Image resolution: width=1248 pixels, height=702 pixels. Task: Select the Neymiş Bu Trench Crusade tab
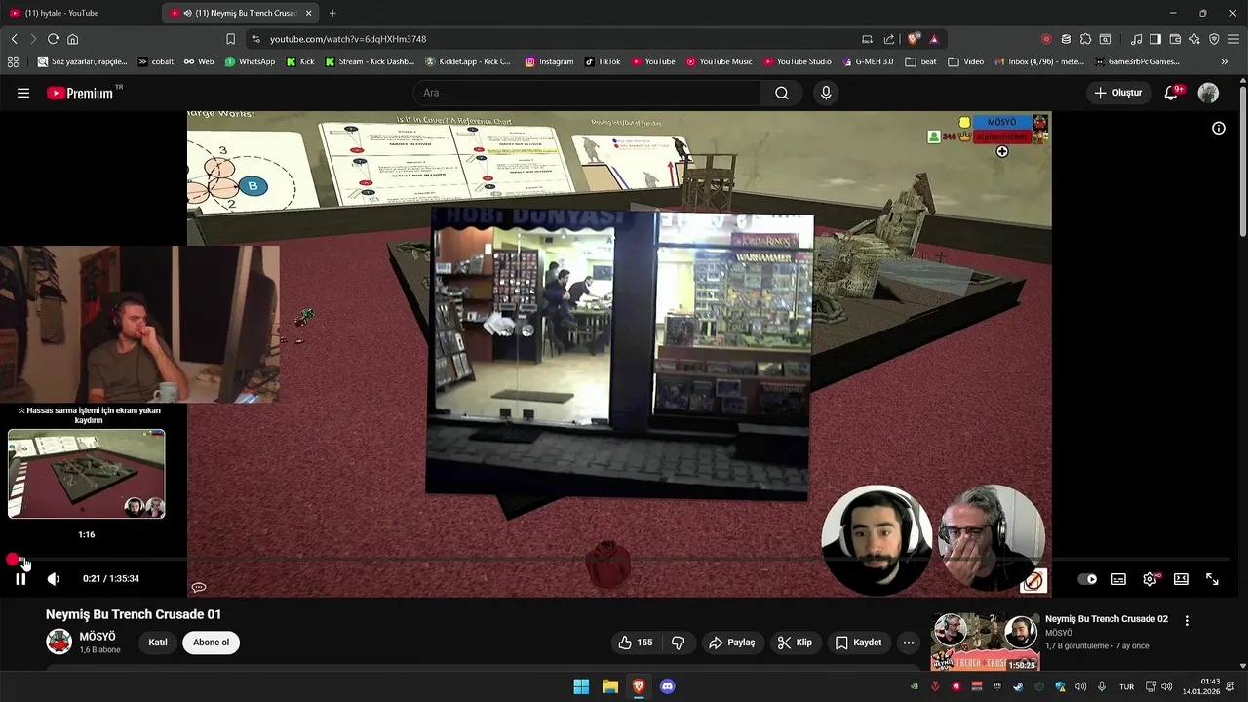point(239,13)
